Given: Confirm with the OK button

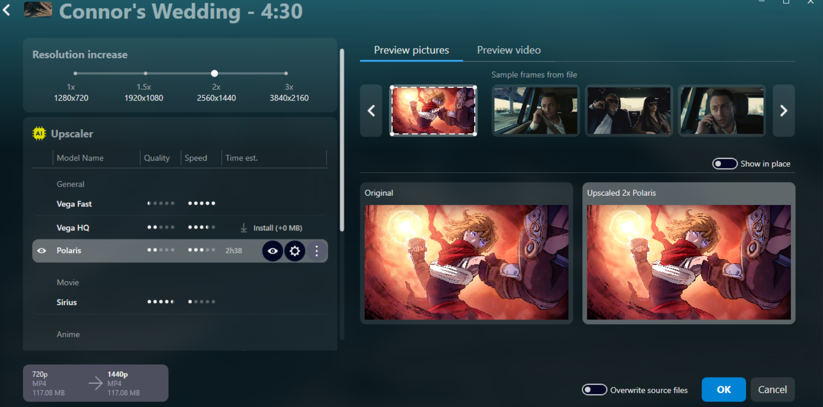Looking at the screenshot, I should (723, 390).
